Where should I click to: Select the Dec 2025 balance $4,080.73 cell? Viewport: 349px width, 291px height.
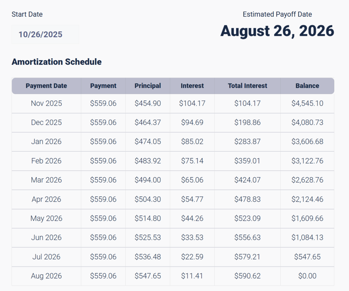pyautogui.click(x=307, y=122)
